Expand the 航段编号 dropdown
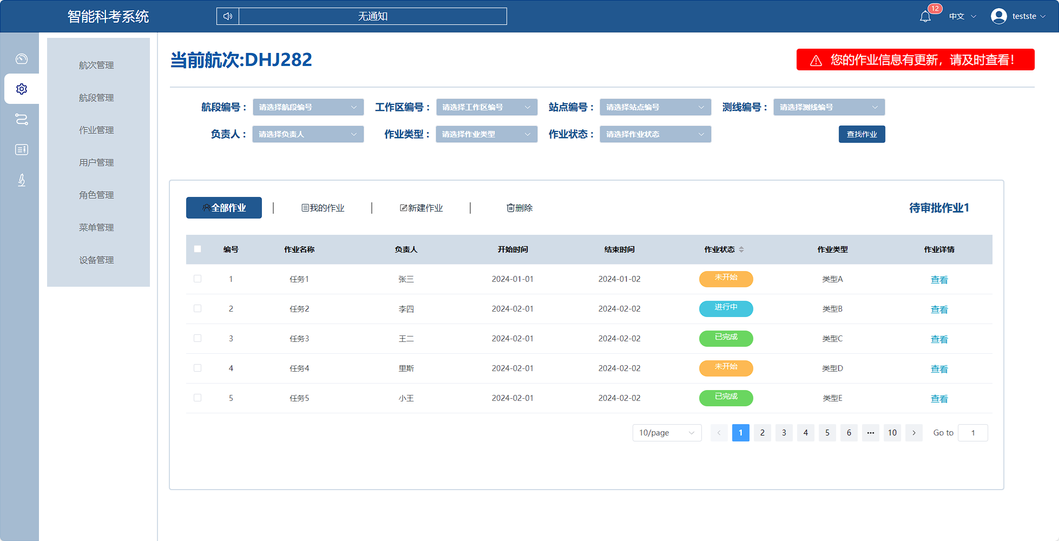This screenshot has height=541, width=1059. (308, 107)
